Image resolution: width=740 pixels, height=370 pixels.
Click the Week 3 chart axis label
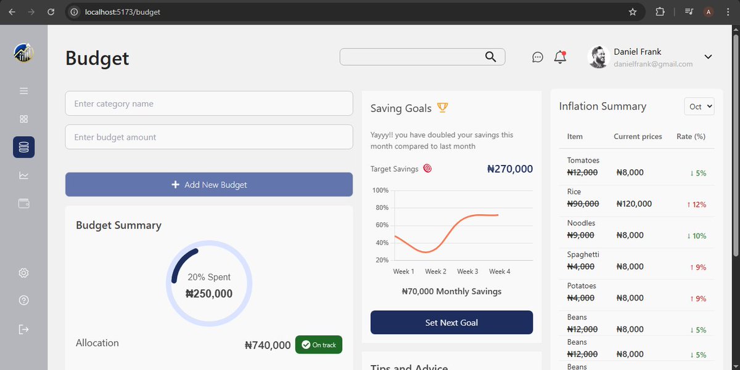click(x=467, y=271)
